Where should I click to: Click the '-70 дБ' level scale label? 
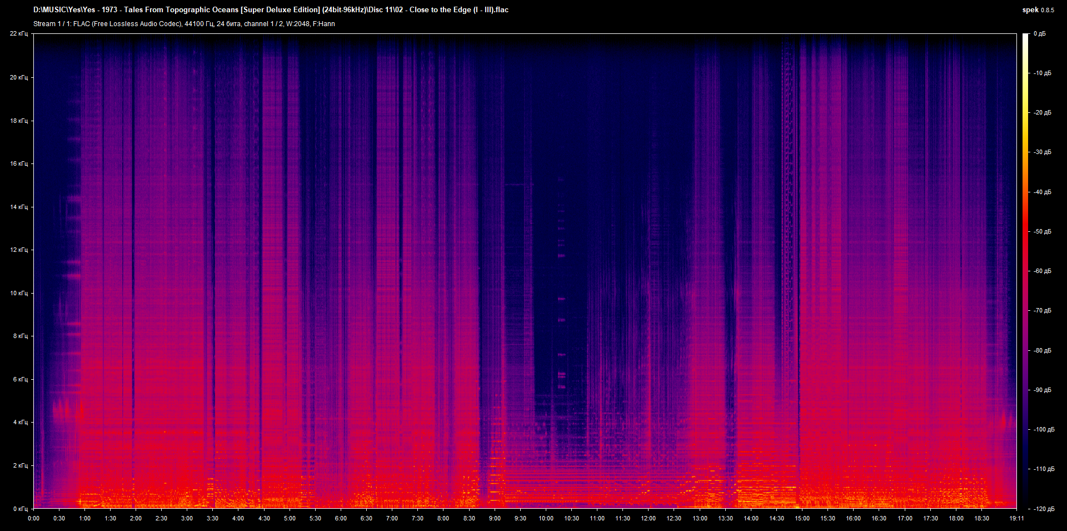pyautogui.click(x=1042, y=311)
